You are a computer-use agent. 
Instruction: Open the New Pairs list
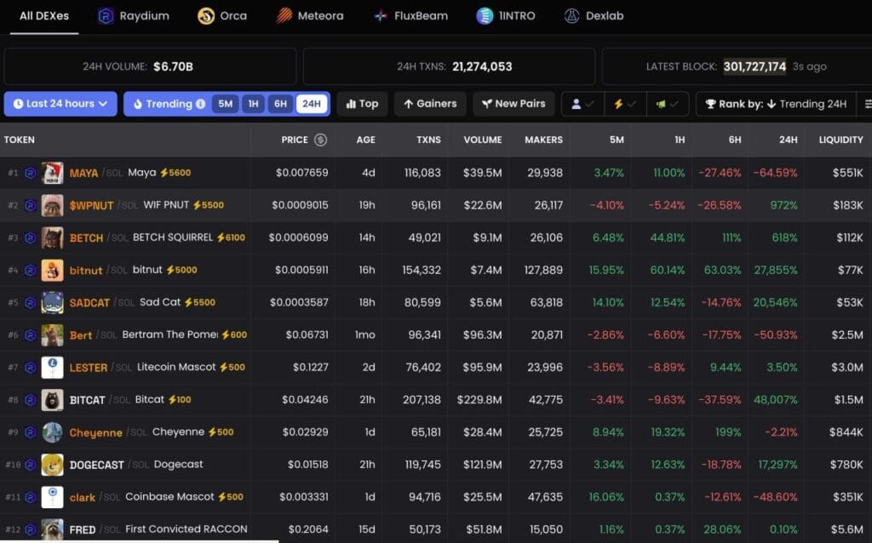[513, 104]
